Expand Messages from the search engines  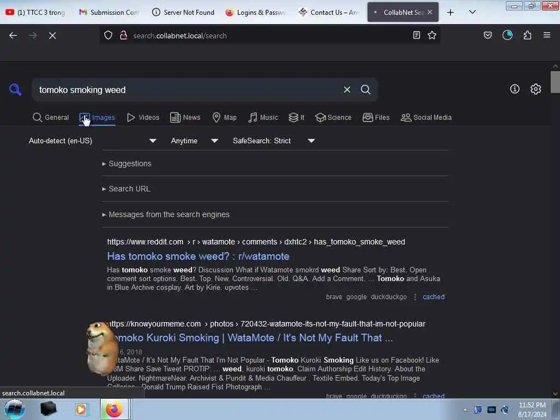[x=166, y=214]
